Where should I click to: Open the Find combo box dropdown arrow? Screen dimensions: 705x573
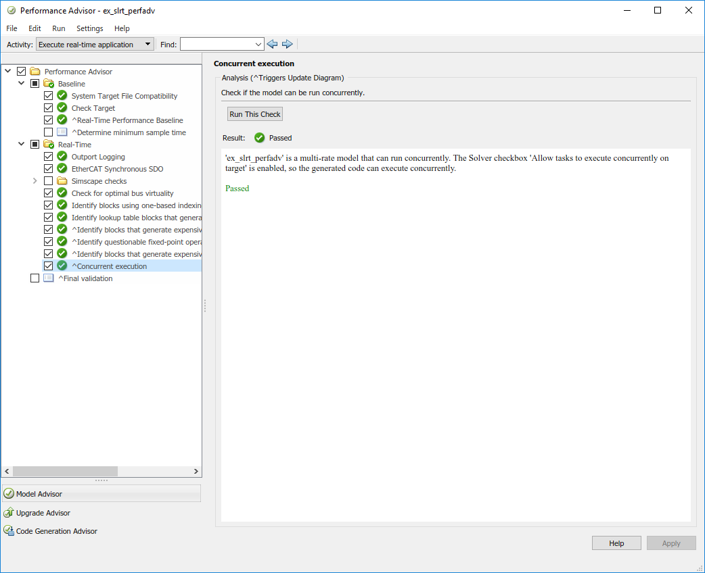click(258, 44)
